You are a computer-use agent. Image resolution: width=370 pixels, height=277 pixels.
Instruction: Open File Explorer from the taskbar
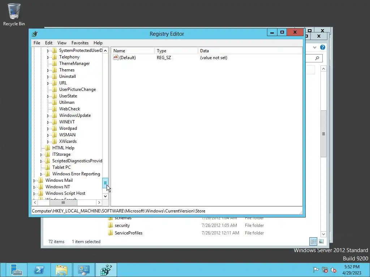click(61, 270)
